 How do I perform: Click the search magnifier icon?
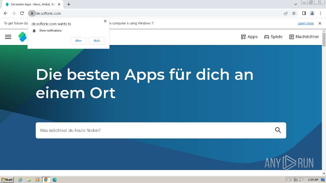[278, 130]
